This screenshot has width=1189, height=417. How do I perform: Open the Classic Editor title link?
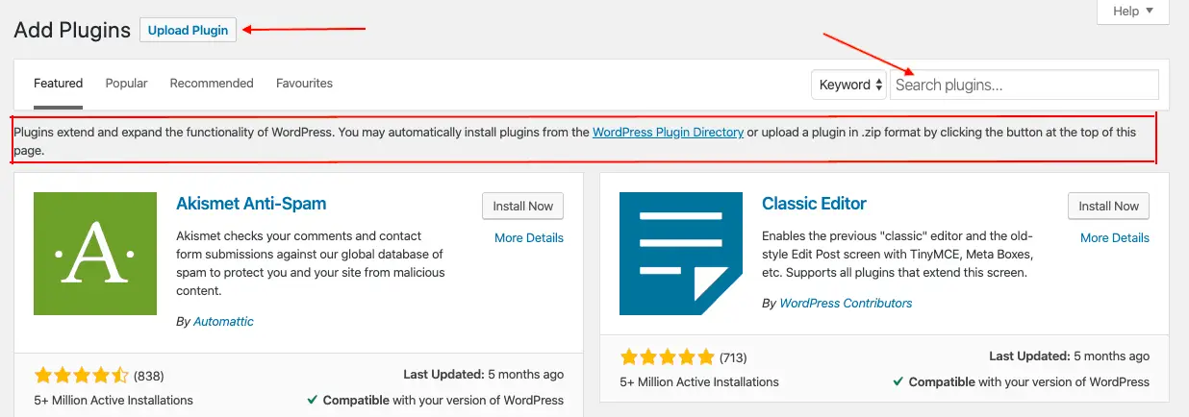click(x=814, y=204)
